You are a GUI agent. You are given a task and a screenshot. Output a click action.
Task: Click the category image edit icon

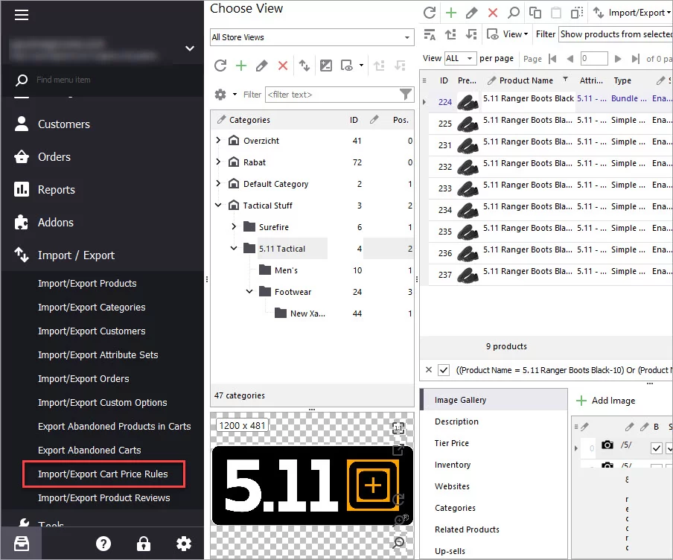(x=326, y=66)
